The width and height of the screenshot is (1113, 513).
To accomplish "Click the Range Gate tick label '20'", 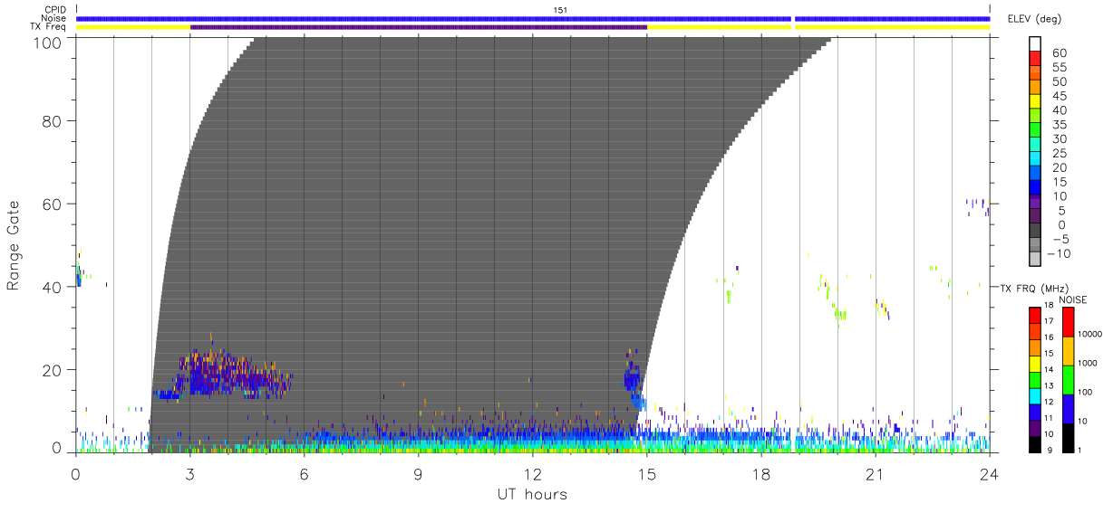I will tap(53, 370).
